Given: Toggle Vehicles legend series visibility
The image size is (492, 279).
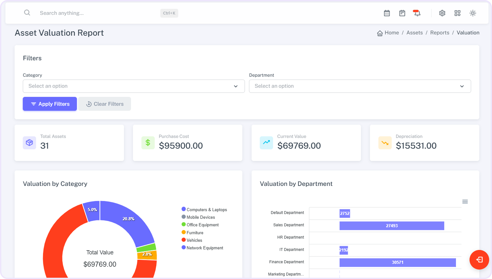Looking at the screenshot, I should [x=194, y=240].
